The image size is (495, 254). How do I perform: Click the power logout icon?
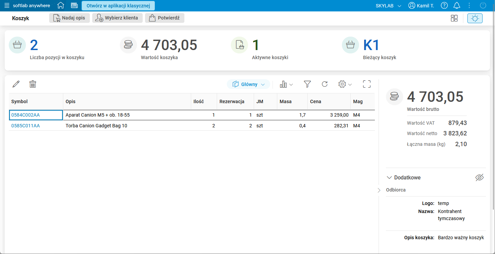483,6
